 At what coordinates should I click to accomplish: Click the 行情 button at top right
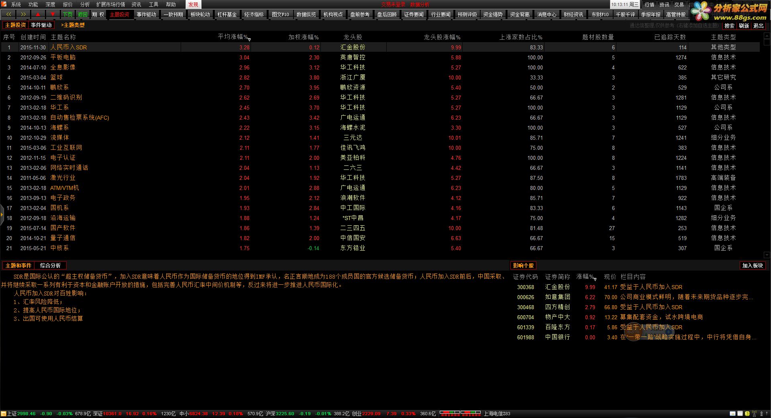[649, 4]
